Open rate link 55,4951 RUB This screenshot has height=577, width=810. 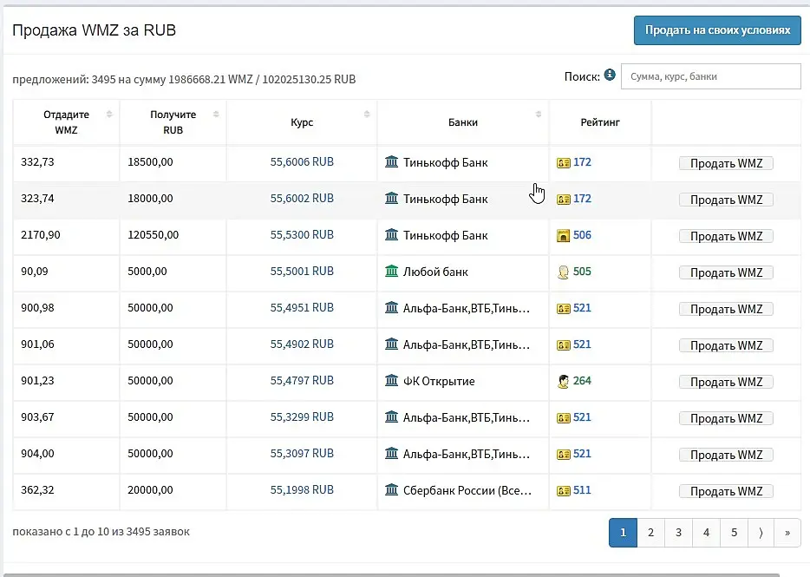[x=302, y=308]
